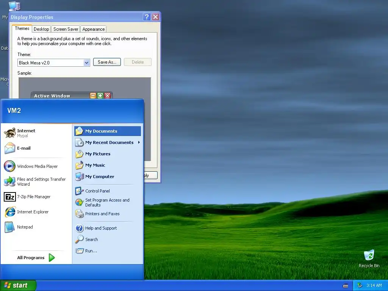Close the Display Properties dialog
The width and height of the screenshot is (388, 291).
tap(155, 17)
